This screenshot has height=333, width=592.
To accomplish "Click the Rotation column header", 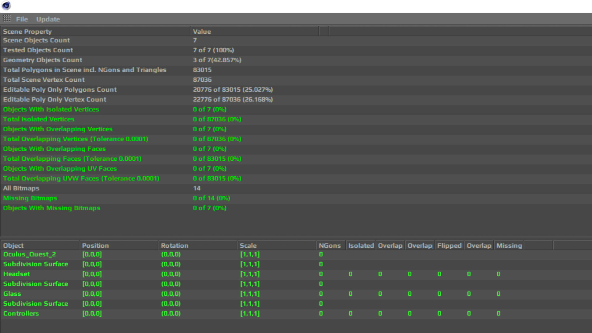I will [175, 246].
